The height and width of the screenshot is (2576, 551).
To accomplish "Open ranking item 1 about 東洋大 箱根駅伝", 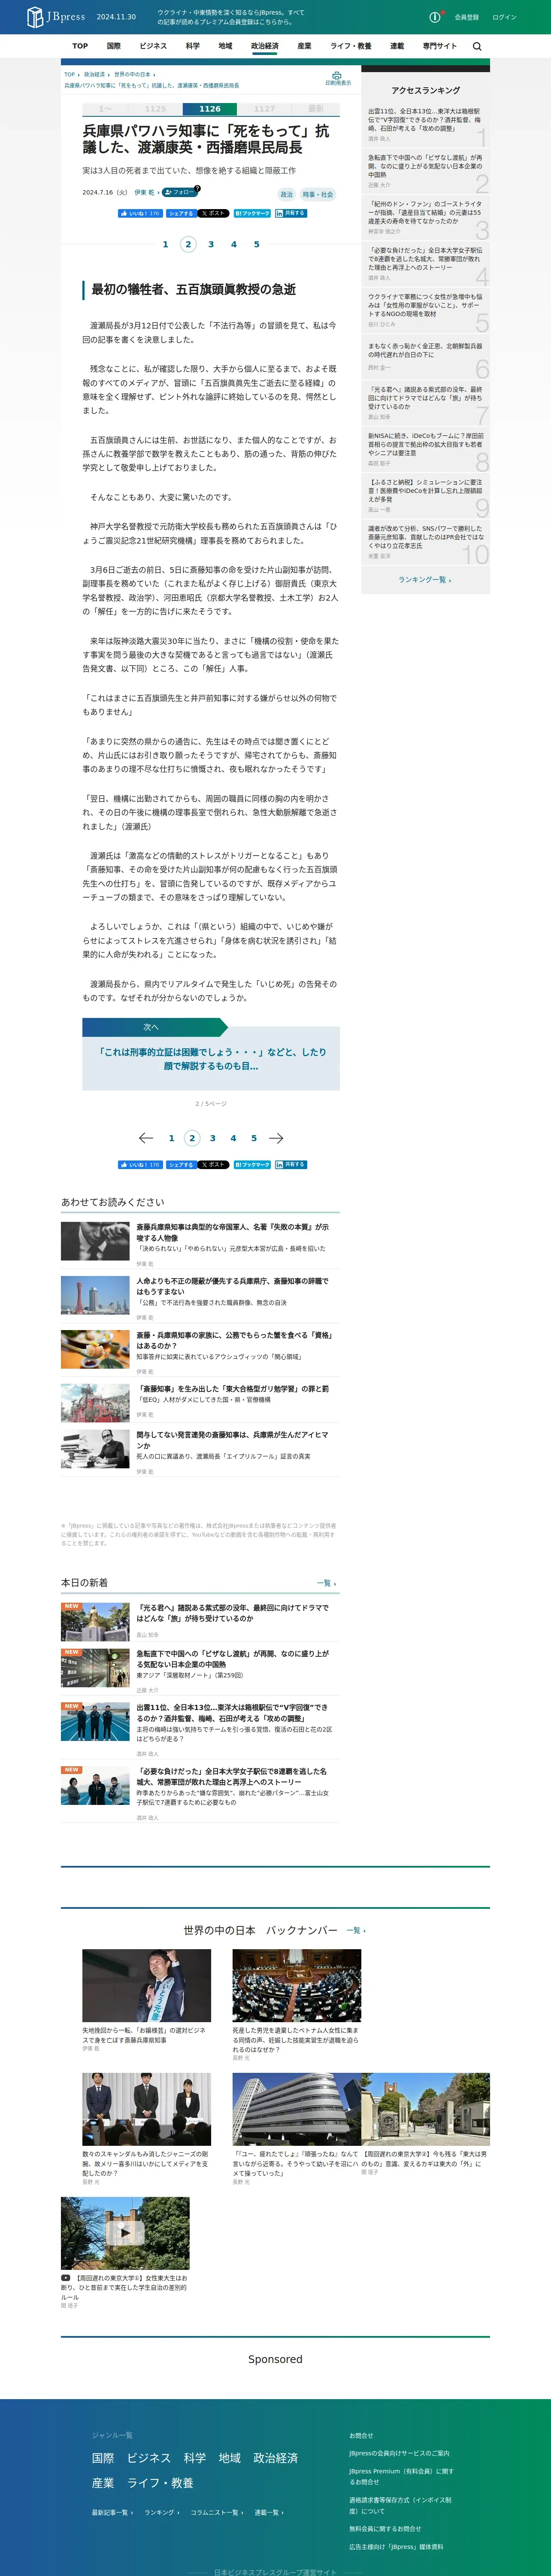I will click(425, 124).
